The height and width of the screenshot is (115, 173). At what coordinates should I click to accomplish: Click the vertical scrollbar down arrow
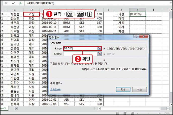click(x=171, y=104)
